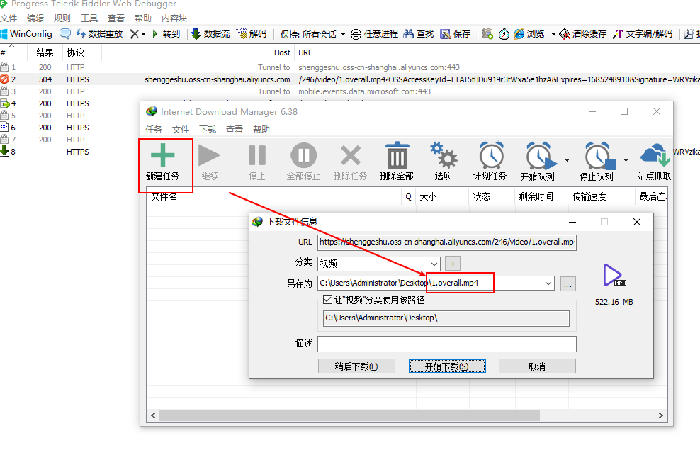
Task: Click the Remove X icon in Fiddler toolbar
Action: pos(134,34)
